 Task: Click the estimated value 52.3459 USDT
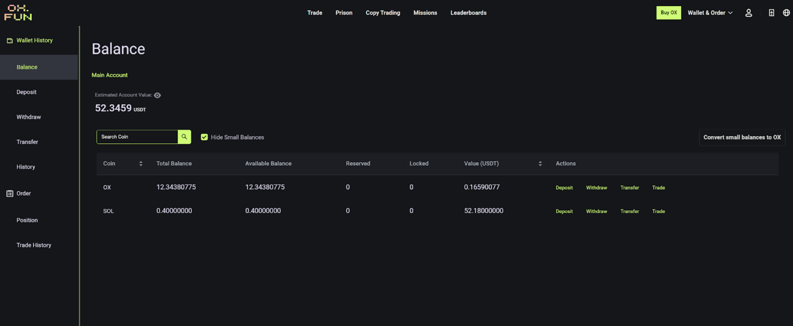click(x=120, y=108)
